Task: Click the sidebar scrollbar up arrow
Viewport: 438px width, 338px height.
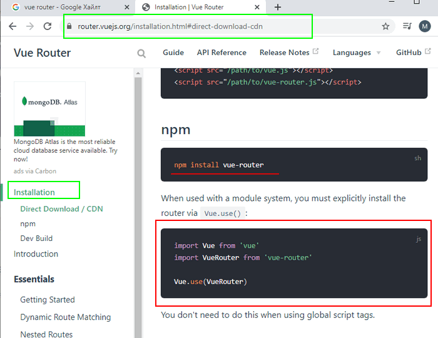Action: (138, 73)
